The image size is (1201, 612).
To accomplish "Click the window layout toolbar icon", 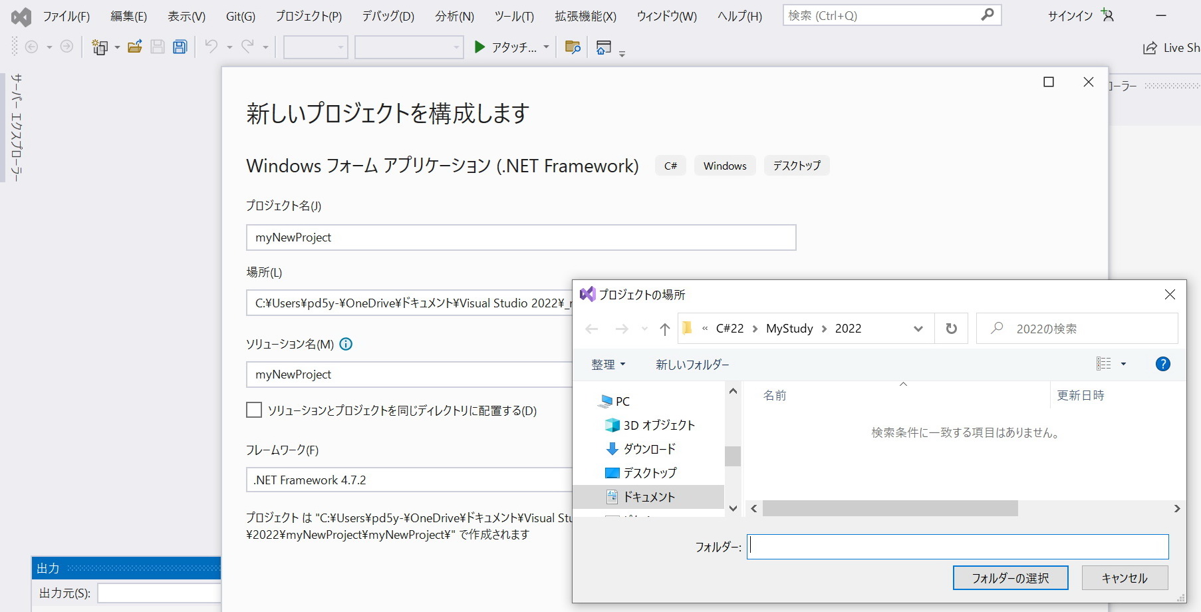I will (x=604, y=47).
